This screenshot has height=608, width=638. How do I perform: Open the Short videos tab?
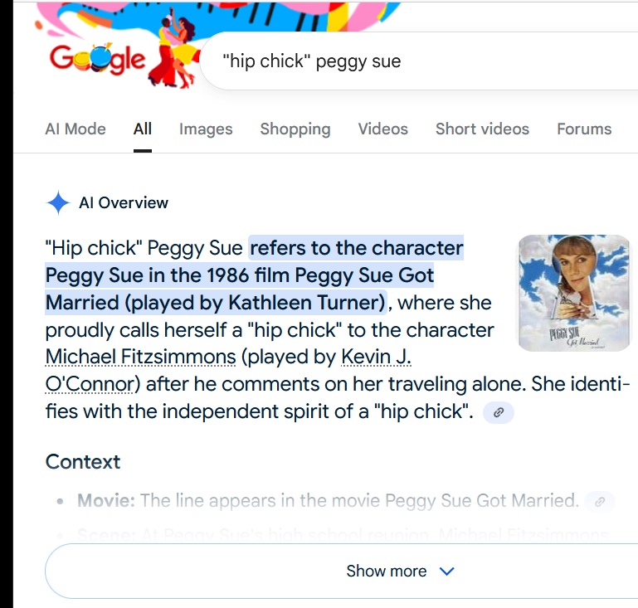pyautogui.click(x=482, y=129)
